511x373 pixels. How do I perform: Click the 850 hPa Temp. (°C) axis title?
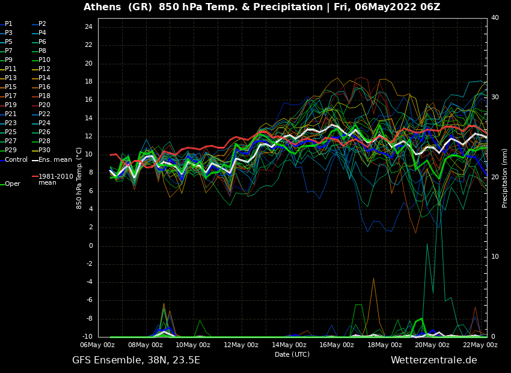pyautogui.click(x=79, y=177)
